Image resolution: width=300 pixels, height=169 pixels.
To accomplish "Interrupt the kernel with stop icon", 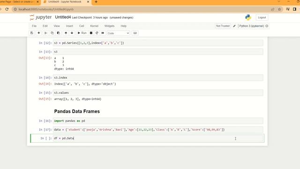I will [x=91, y=33].
